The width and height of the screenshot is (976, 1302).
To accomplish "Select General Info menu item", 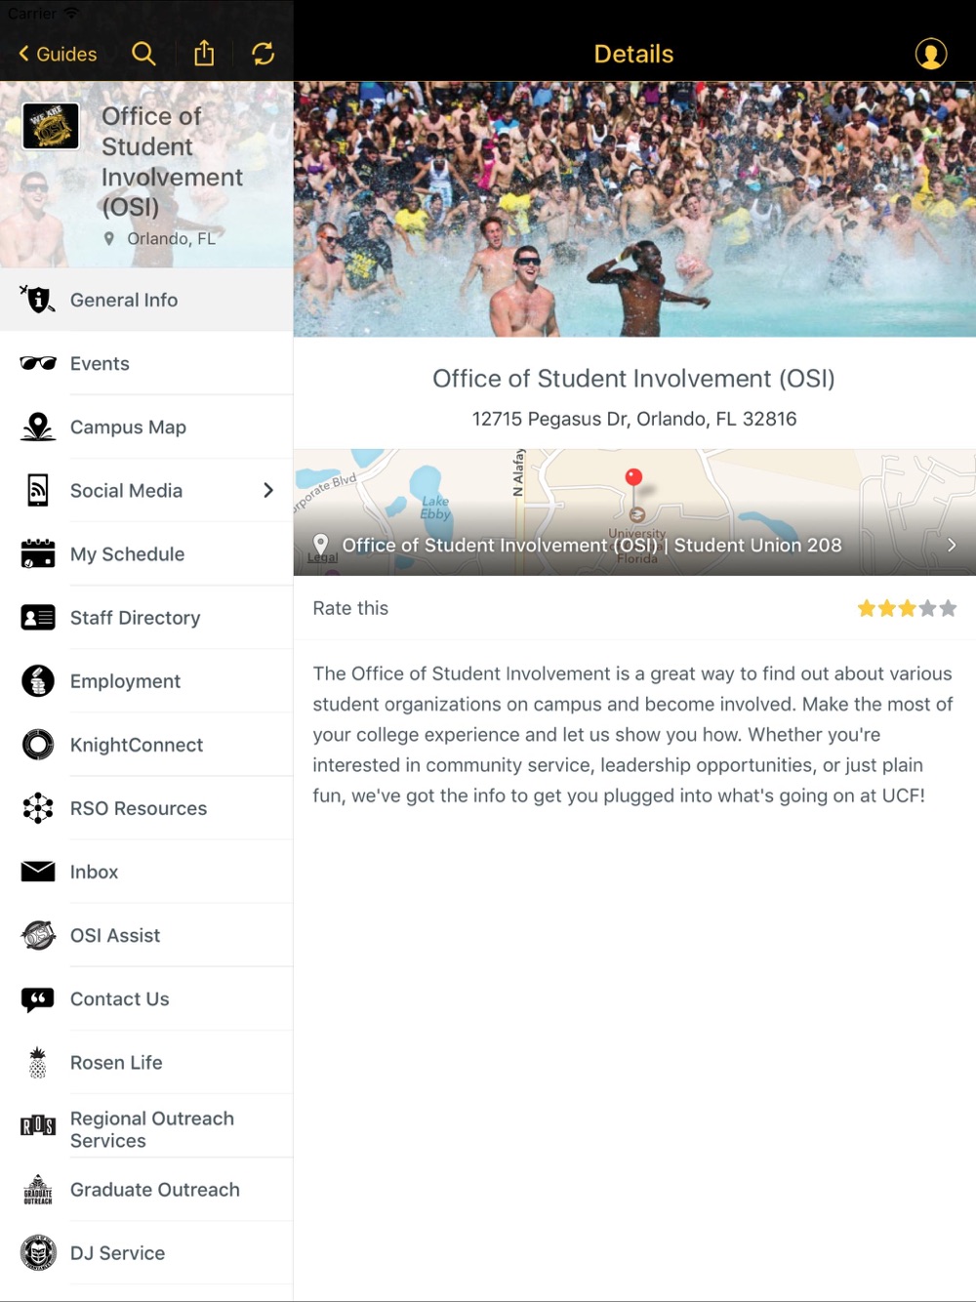I will pyautogui.click(x=146, y=300).
